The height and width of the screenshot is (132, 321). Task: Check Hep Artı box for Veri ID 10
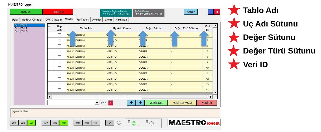pos(59,68)
